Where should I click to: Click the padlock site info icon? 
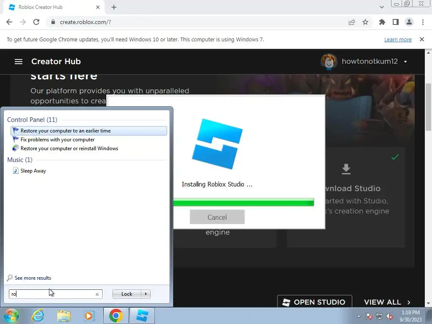click(x=53, y=22)
